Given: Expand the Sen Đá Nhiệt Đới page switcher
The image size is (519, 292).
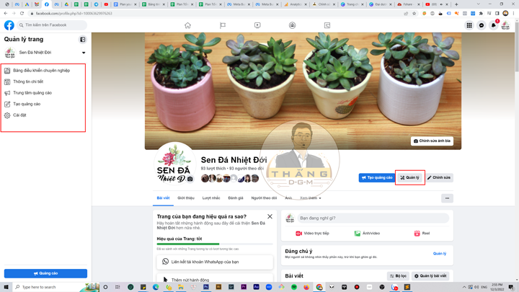Looking at the screenshot, I should [x=84, y=53].
